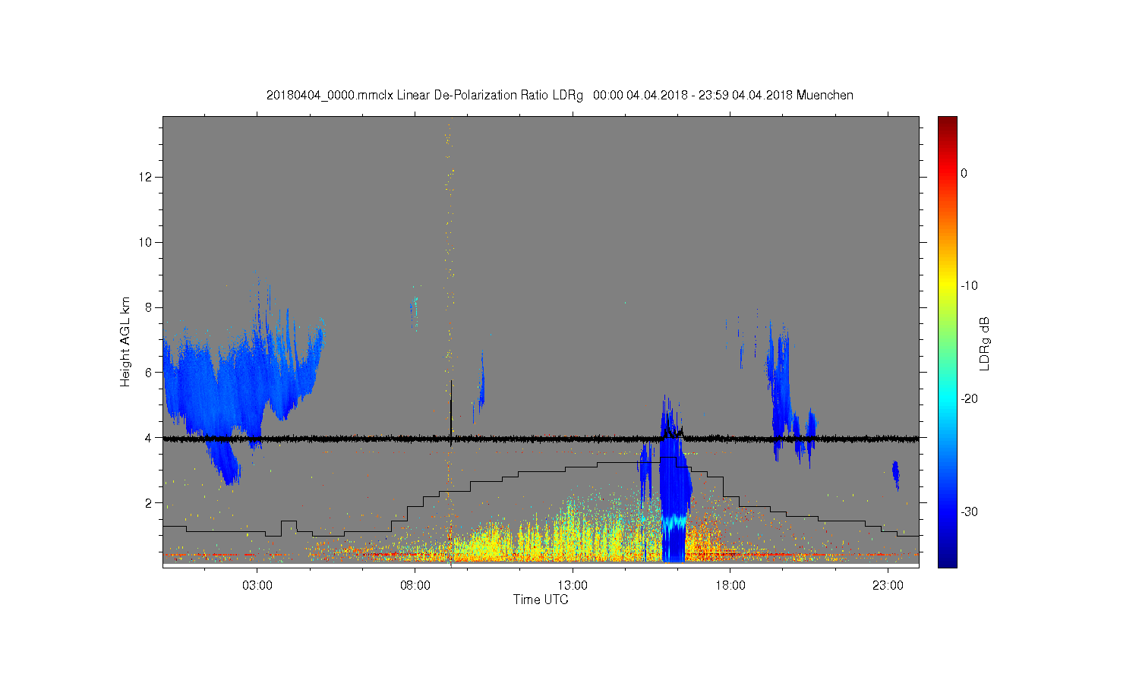Click the height tick label 6
The height and width of the screenshot is (683, 1139).
tap(150, 373)
